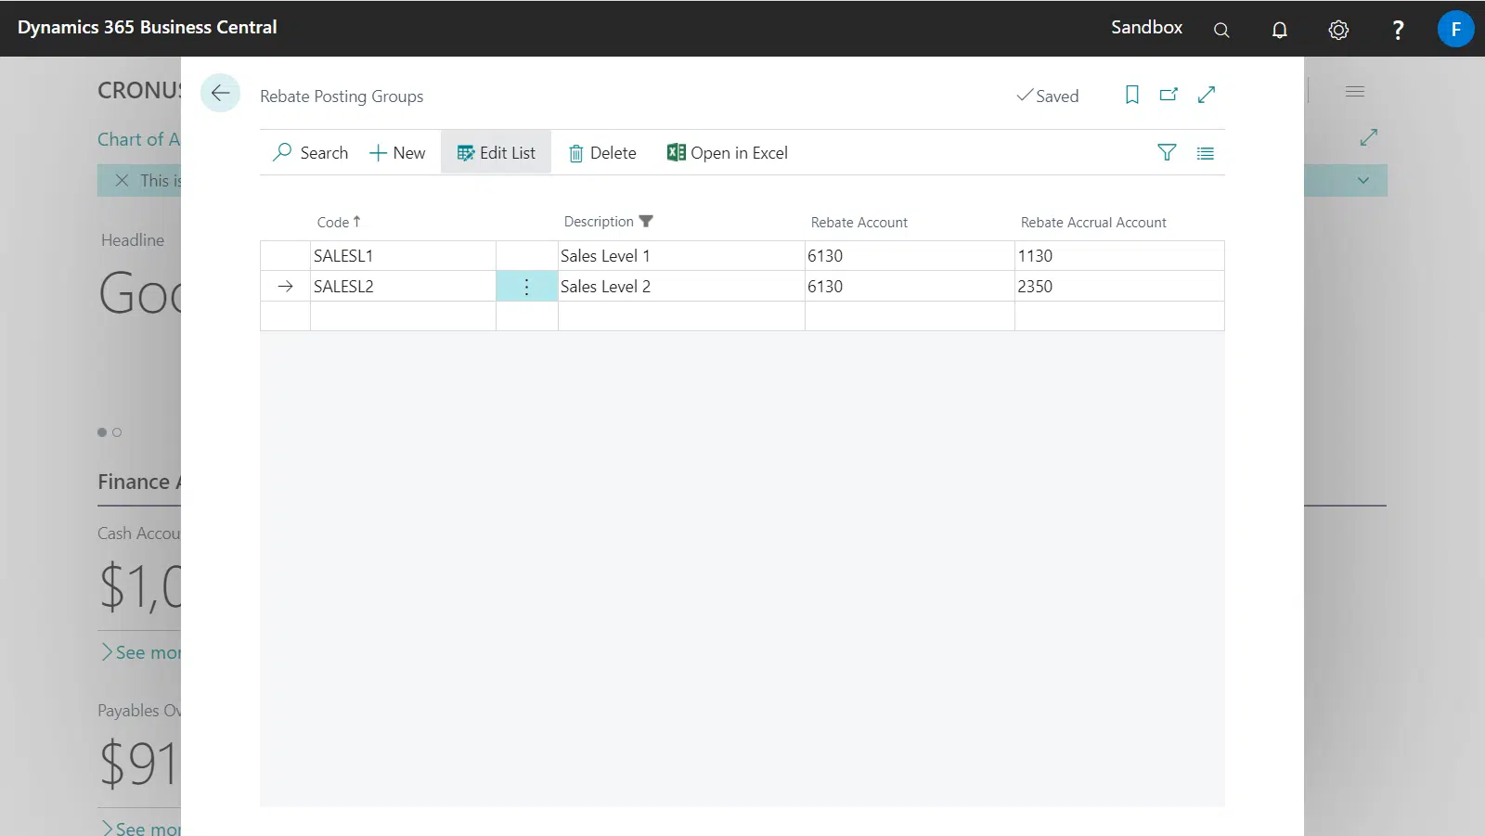Viewport: 1485px width, 836px height.
Task: Open notifications bell icon
Action: click(x=1279, y=30)
